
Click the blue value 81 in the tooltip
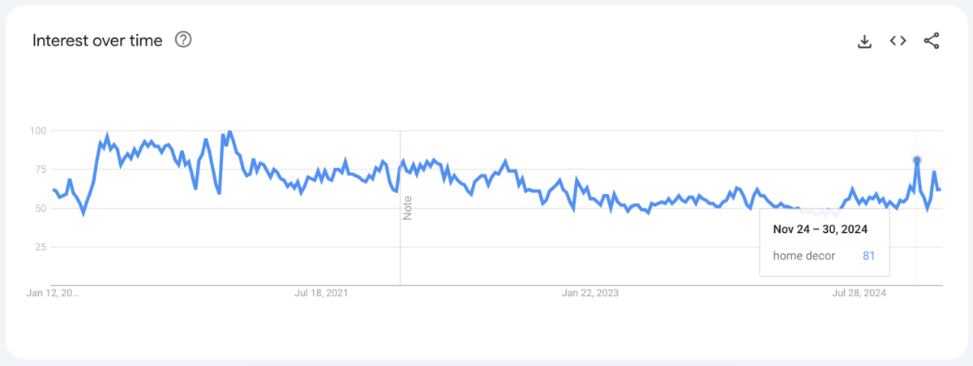[x=869, y=256]
